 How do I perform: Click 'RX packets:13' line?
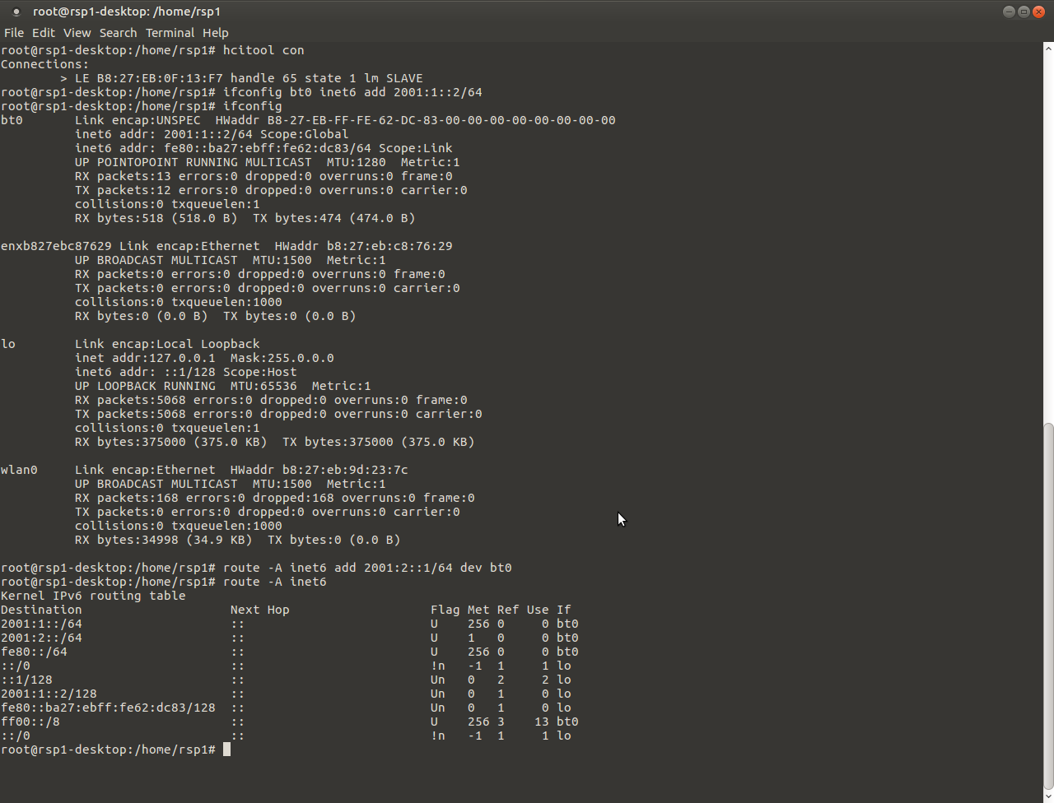click(263, 176)
